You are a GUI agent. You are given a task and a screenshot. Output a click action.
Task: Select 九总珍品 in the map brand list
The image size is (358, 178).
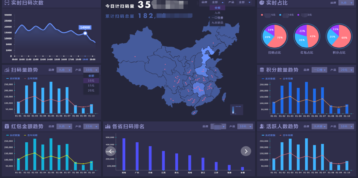point(217,23)
